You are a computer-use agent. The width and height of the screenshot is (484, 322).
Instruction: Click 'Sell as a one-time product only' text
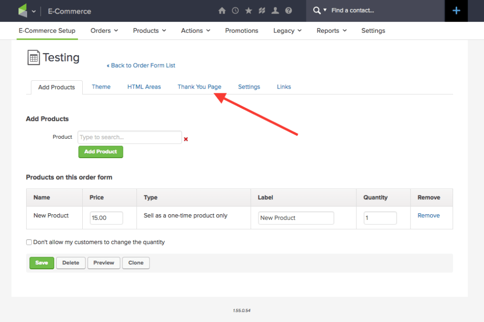tap(185, 216)
